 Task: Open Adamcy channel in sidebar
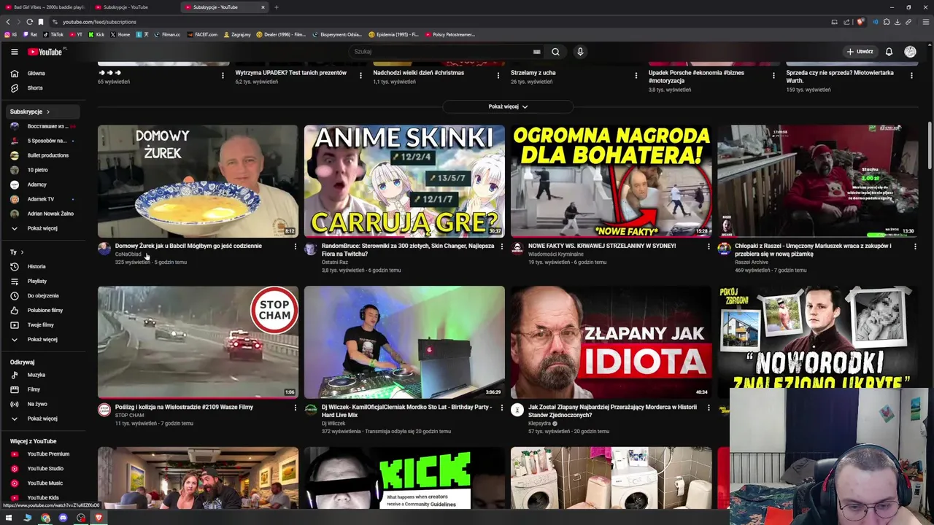pyautogui.click(x=44, y=184)
